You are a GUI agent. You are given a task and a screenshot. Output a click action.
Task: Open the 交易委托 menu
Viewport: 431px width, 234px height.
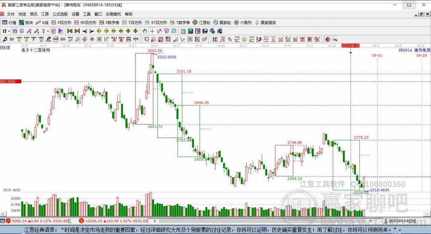tap(113, 14)
